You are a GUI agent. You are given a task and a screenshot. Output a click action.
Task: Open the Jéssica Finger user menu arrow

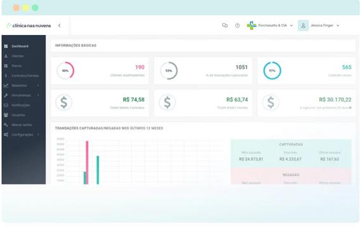(x=338, y=25)
